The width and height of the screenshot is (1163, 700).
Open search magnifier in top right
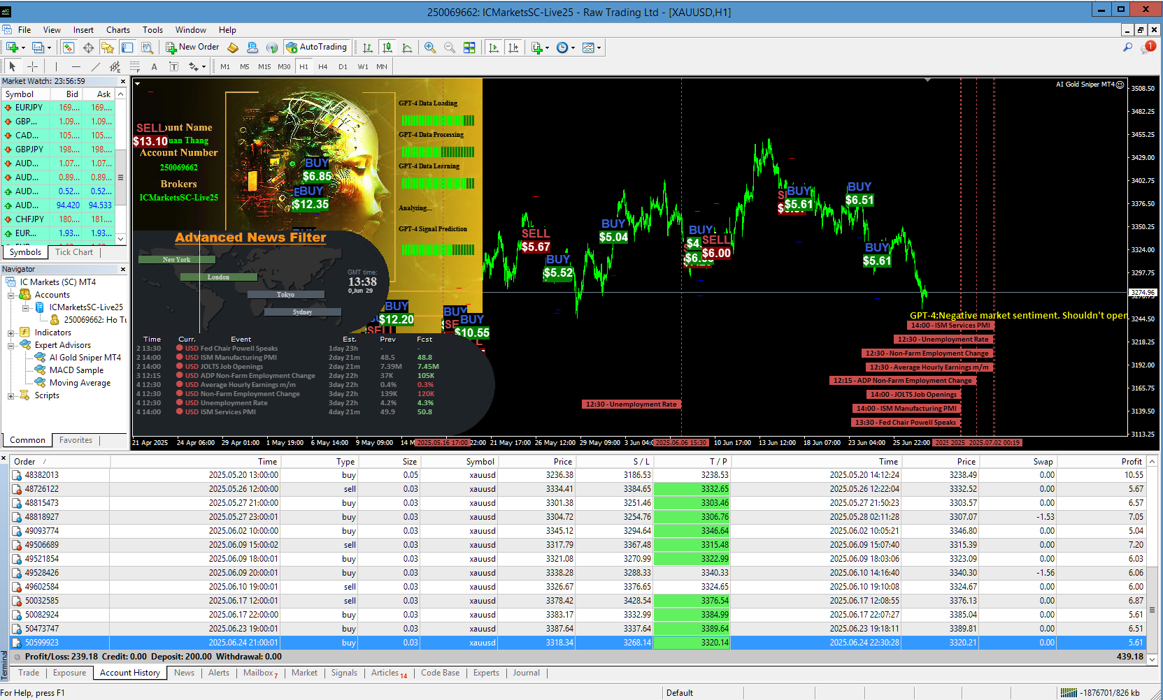click(1127, 48)
